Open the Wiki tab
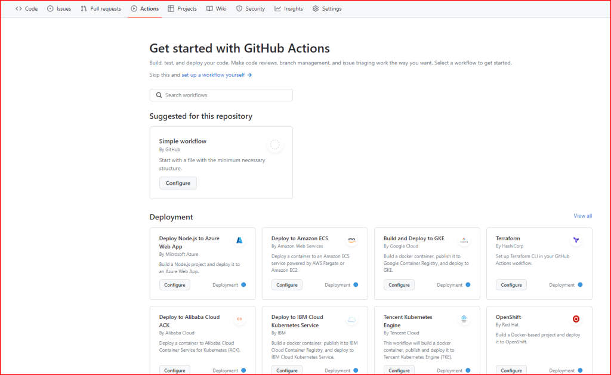Viewport: 611px width, 375px height. 216,8
